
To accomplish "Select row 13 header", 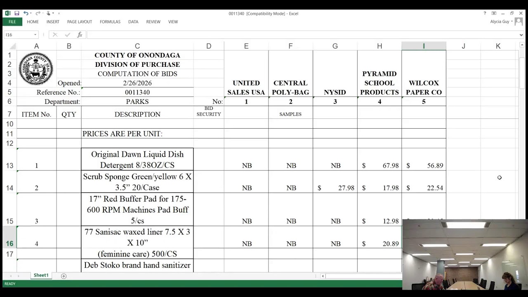I will click(x=9, y=160).
